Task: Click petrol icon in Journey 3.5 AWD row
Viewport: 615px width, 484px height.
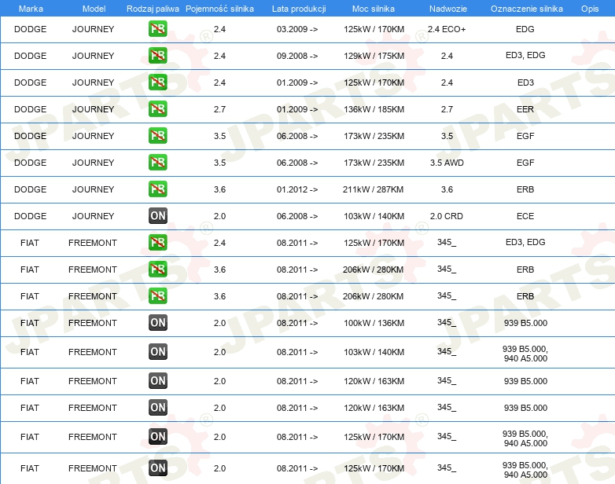Action: pyautogui.click(x=157, y=162)
